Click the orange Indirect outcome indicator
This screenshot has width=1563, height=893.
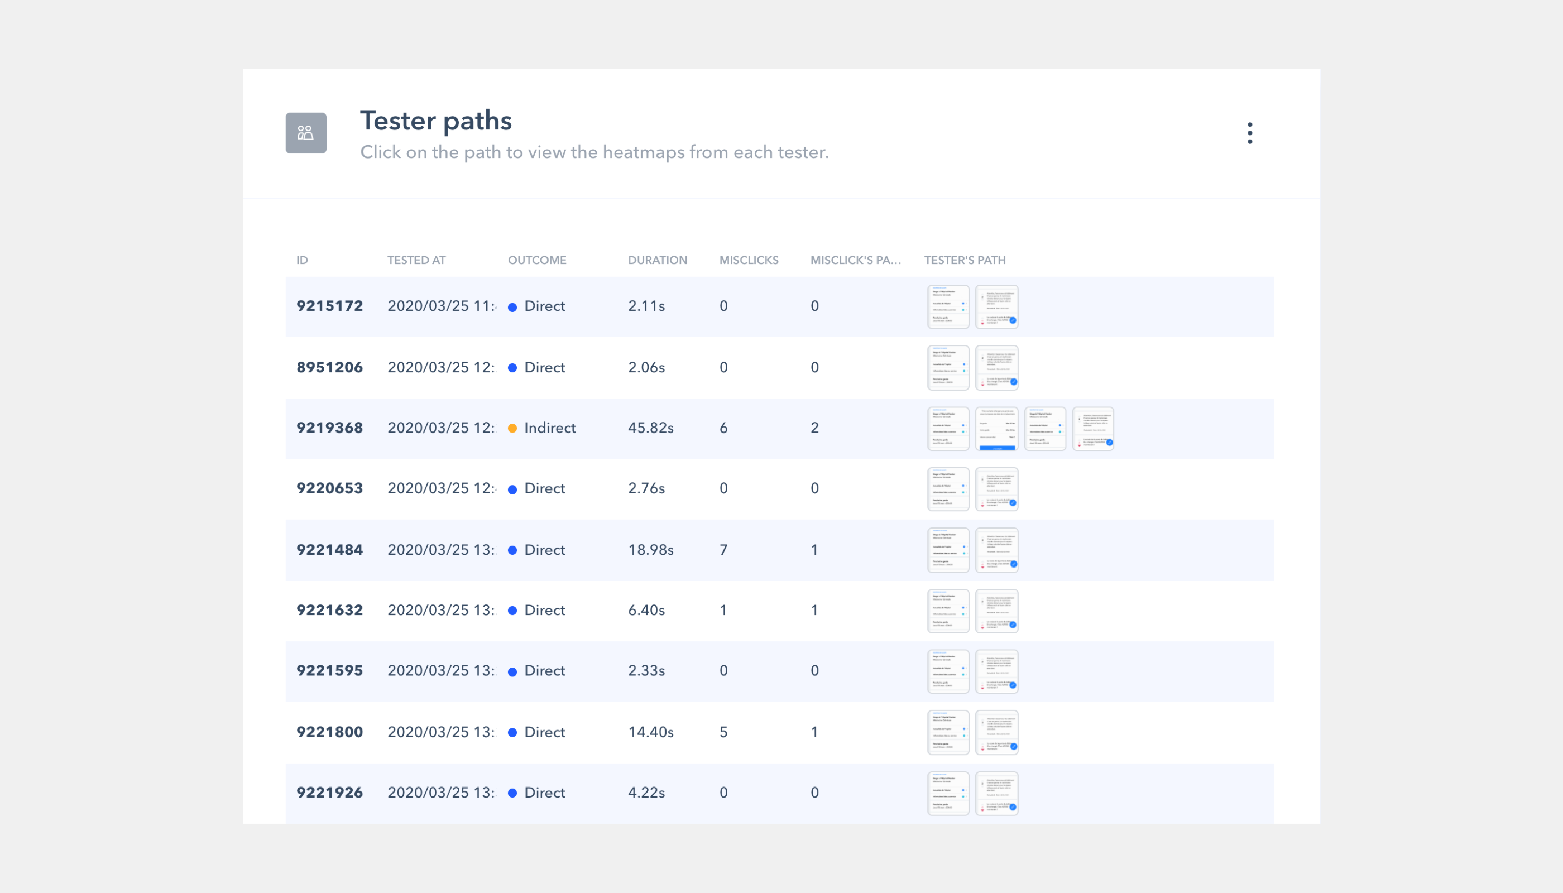[512, 428]
